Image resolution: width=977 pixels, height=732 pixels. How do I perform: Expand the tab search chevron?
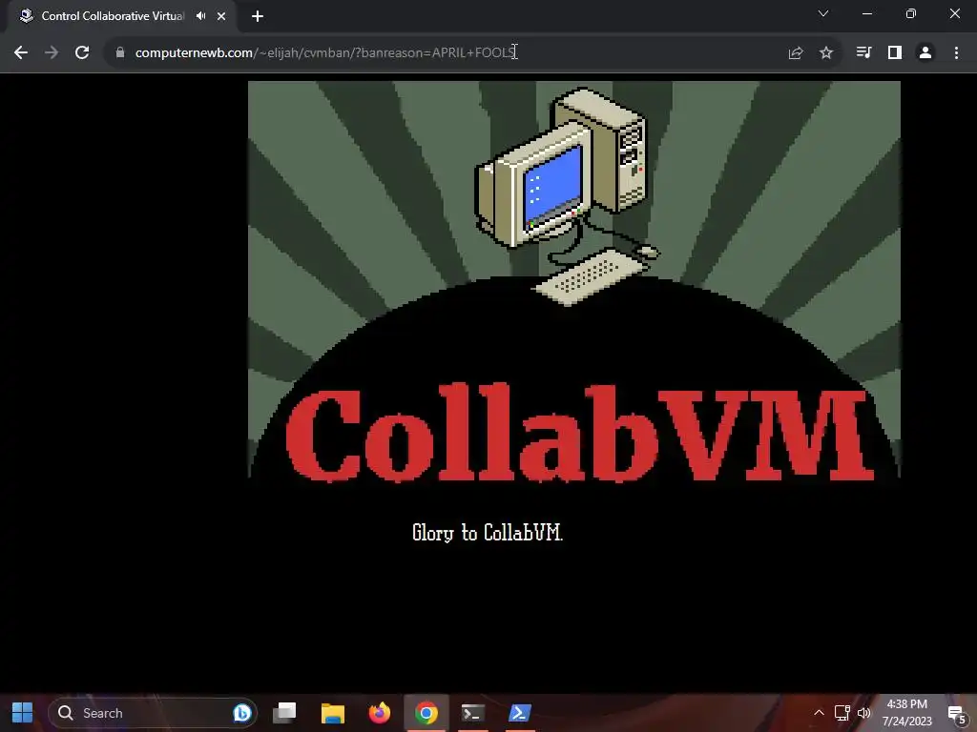pyautogui.click(x=823, y=13)
